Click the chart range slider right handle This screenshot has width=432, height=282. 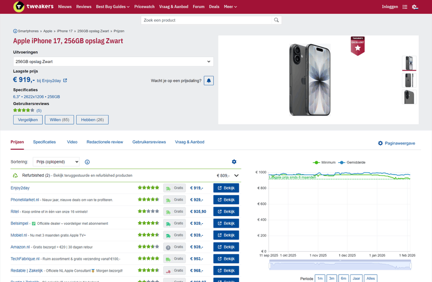pos(410,266)
